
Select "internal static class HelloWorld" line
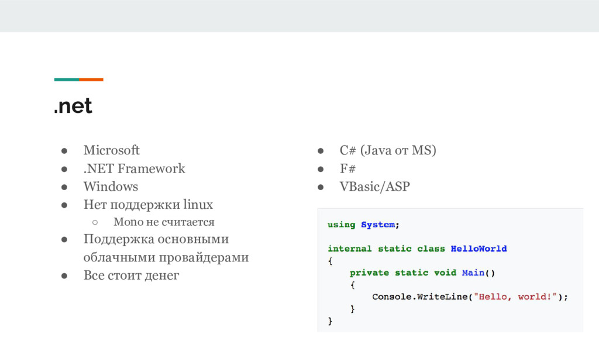click(x=417, y=249)
